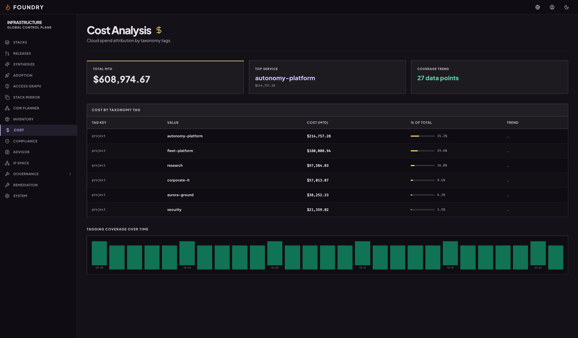Select Compliance menu item
This screenshot has width=578, height=338.
[39, 141]
